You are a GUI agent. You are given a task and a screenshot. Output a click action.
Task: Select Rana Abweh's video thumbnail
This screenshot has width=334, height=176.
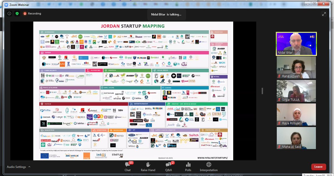tap(296, 67)
